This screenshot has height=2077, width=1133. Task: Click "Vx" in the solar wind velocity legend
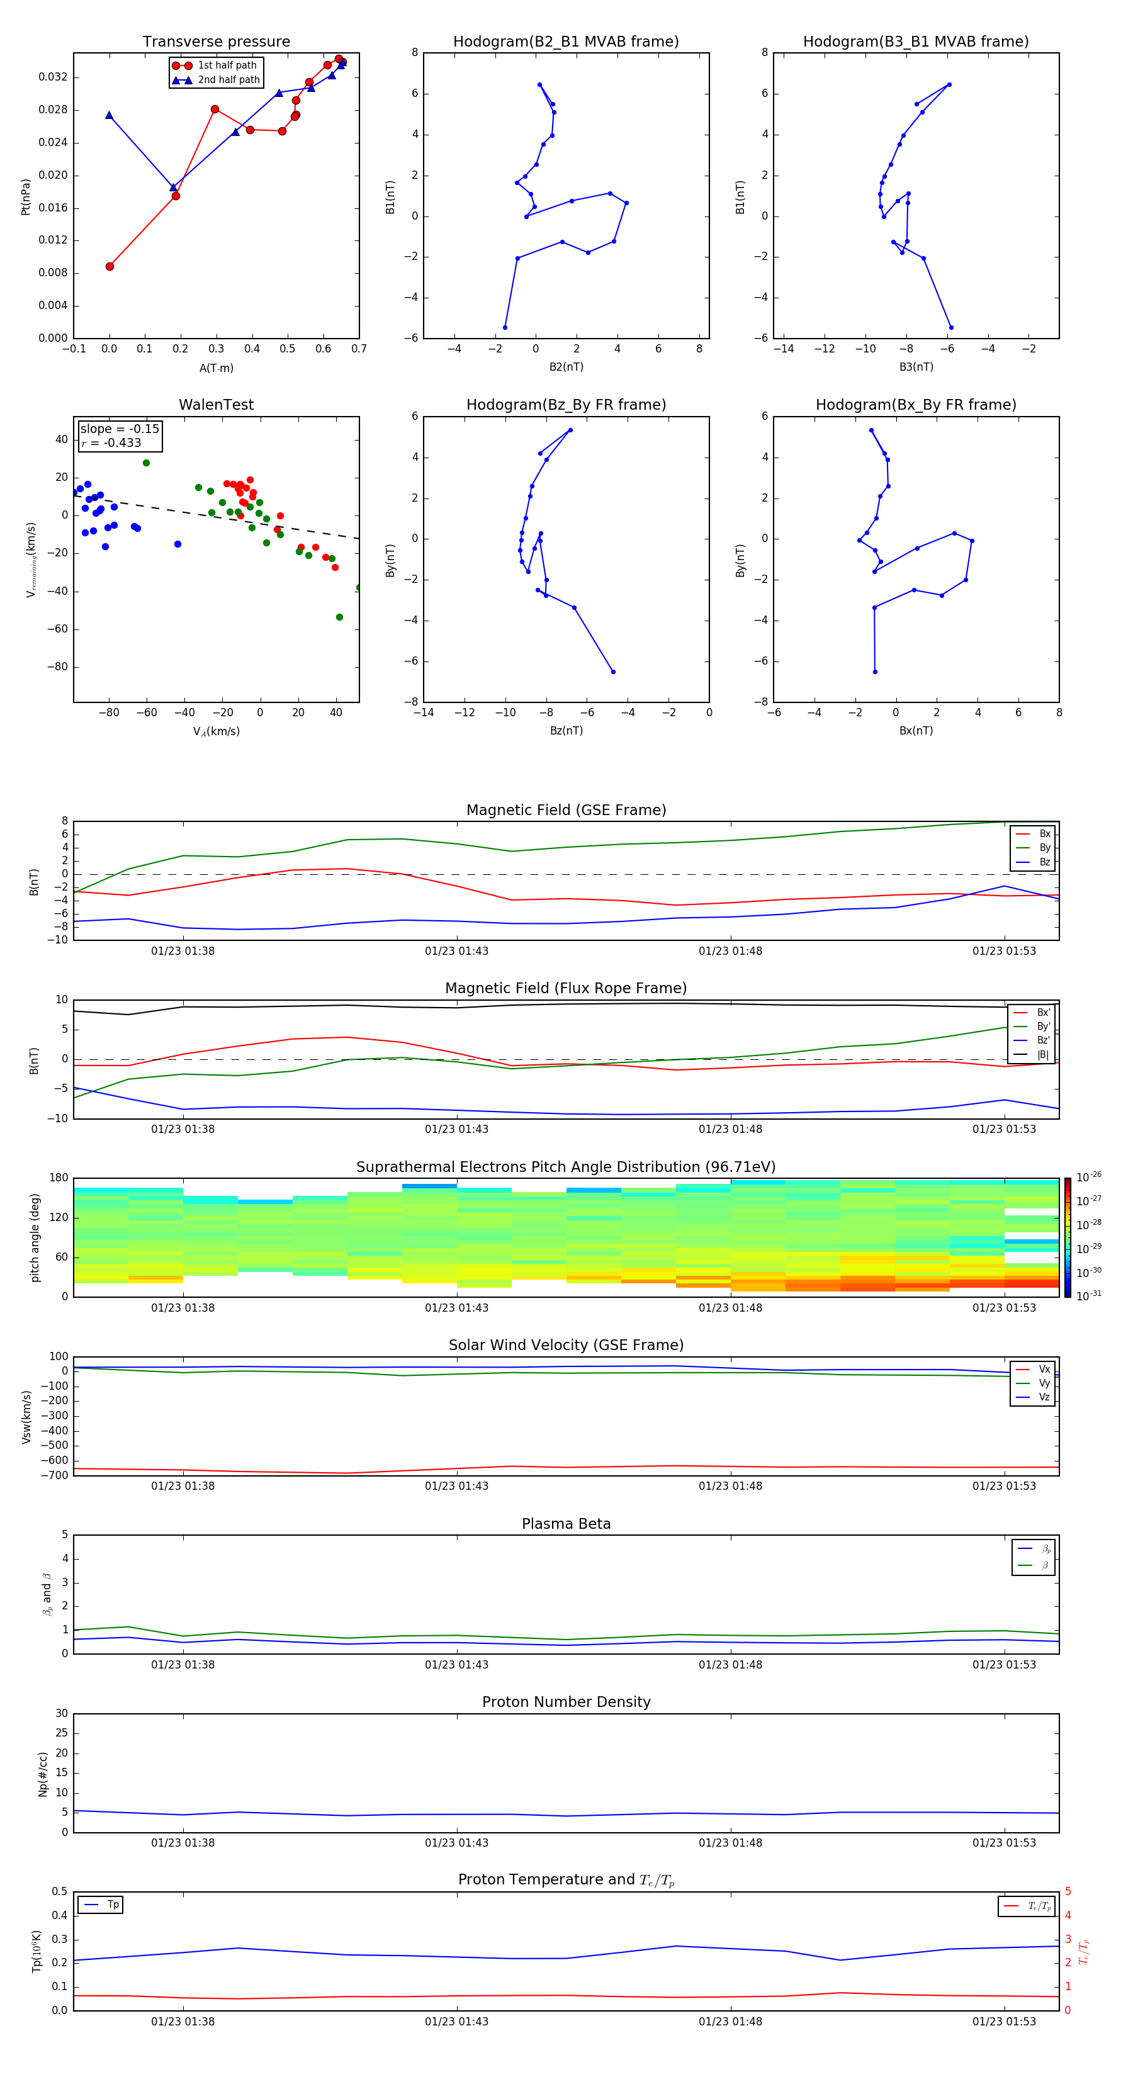coord(1034,1369)
